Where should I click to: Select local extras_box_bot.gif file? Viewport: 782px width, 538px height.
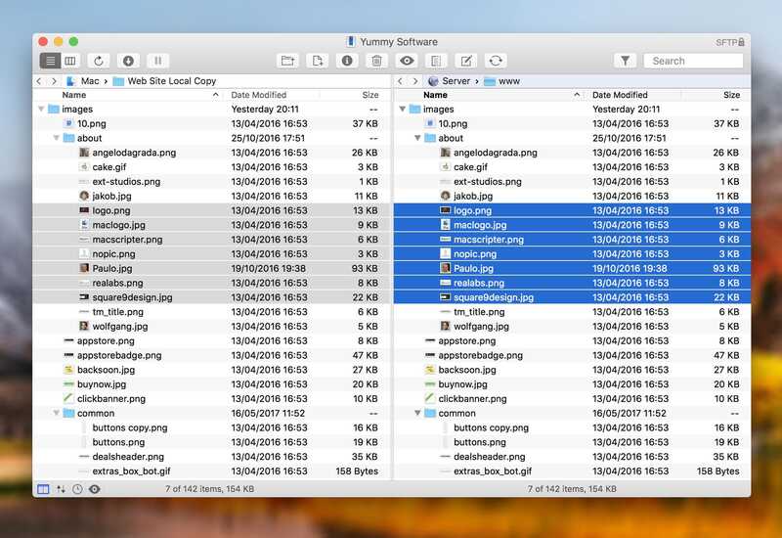point(211,471)
